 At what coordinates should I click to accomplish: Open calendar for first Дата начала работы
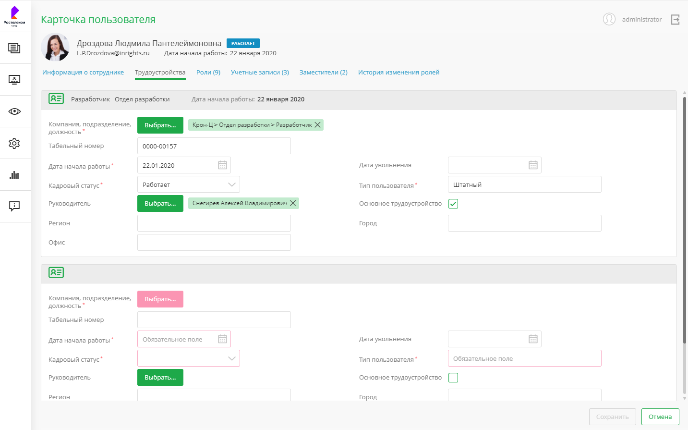point(222,165)
